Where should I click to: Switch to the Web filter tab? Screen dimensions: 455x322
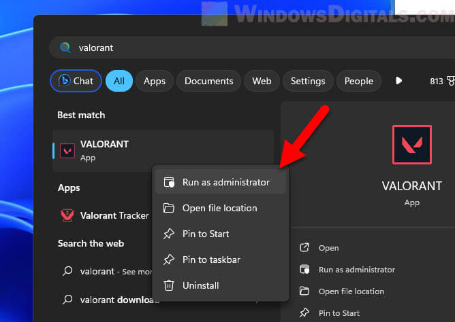262,81
